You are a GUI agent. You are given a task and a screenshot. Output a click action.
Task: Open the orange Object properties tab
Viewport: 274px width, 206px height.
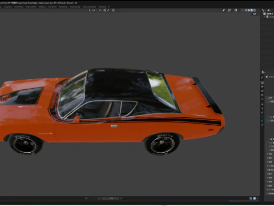coord(262,104)
